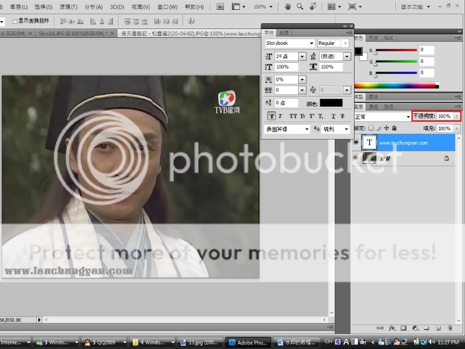
Task: Open the 分析(A) menu
Action: click(94, 7)
